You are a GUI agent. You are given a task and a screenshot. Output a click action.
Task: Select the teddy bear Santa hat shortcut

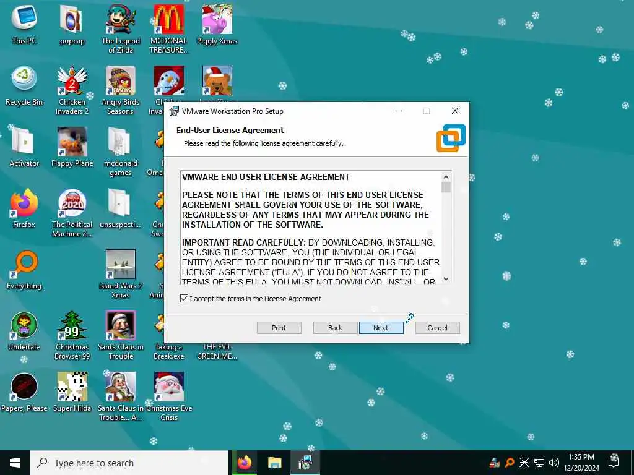[217, 80]
